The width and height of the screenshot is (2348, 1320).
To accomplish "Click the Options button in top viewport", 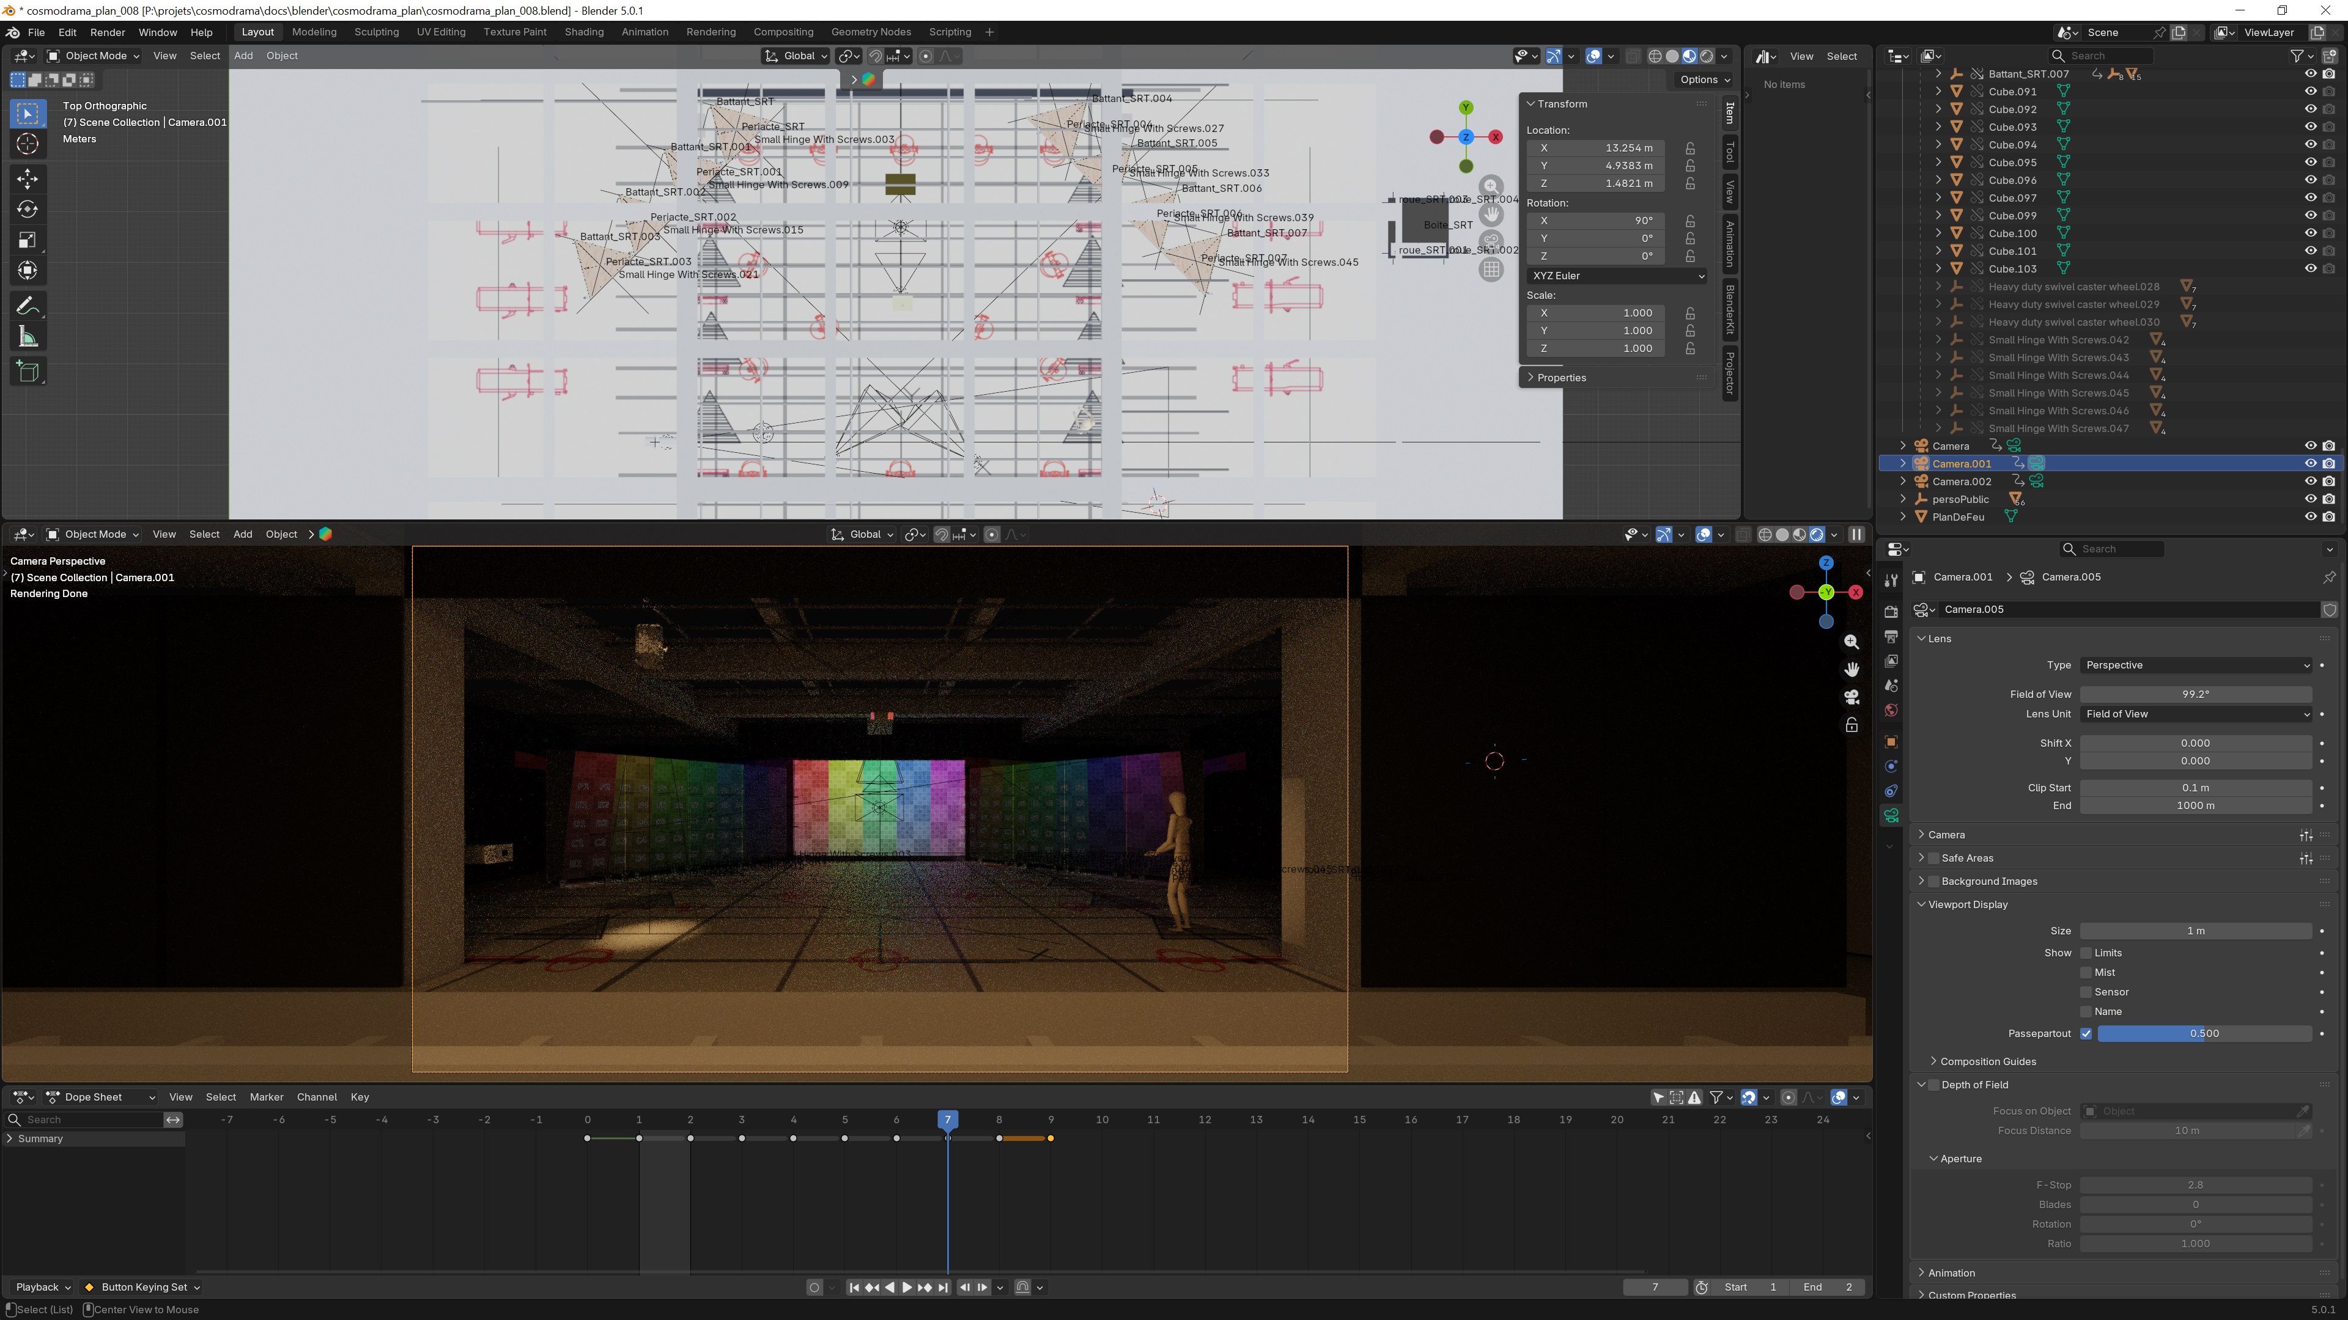I will click(x=1704, y=79).
